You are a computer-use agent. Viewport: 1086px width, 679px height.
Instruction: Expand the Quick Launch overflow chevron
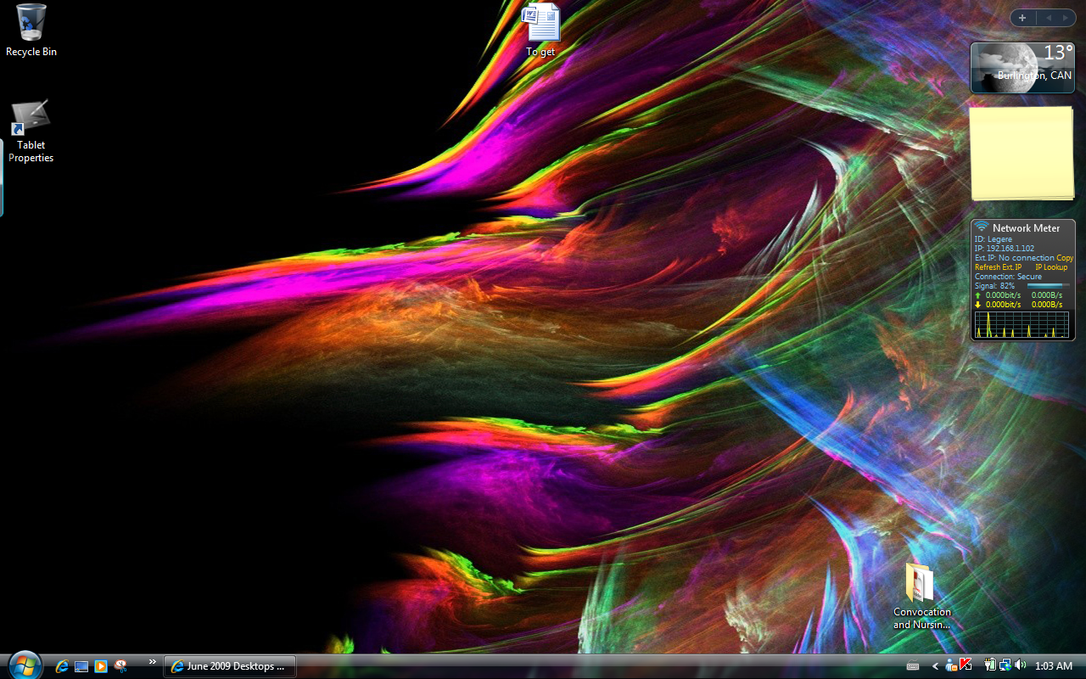[153, 662]
